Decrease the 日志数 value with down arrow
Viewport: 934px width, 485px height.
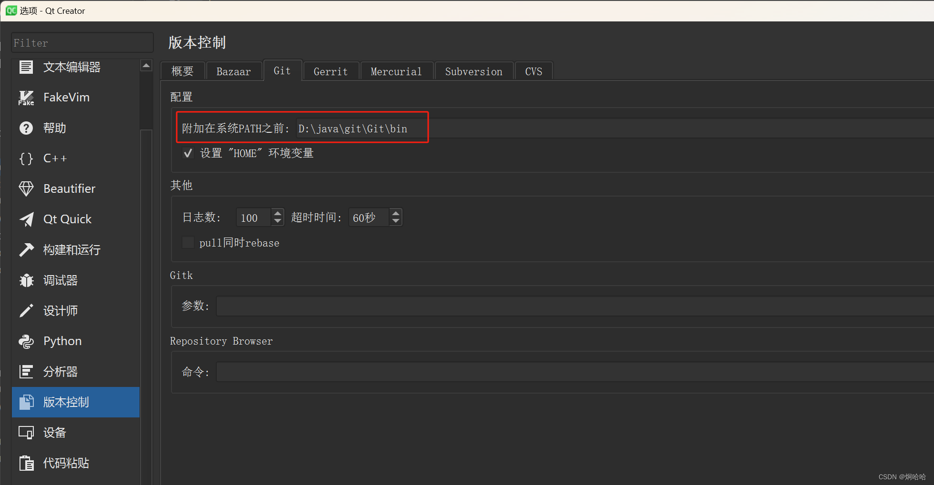click(x=278, y=222)
